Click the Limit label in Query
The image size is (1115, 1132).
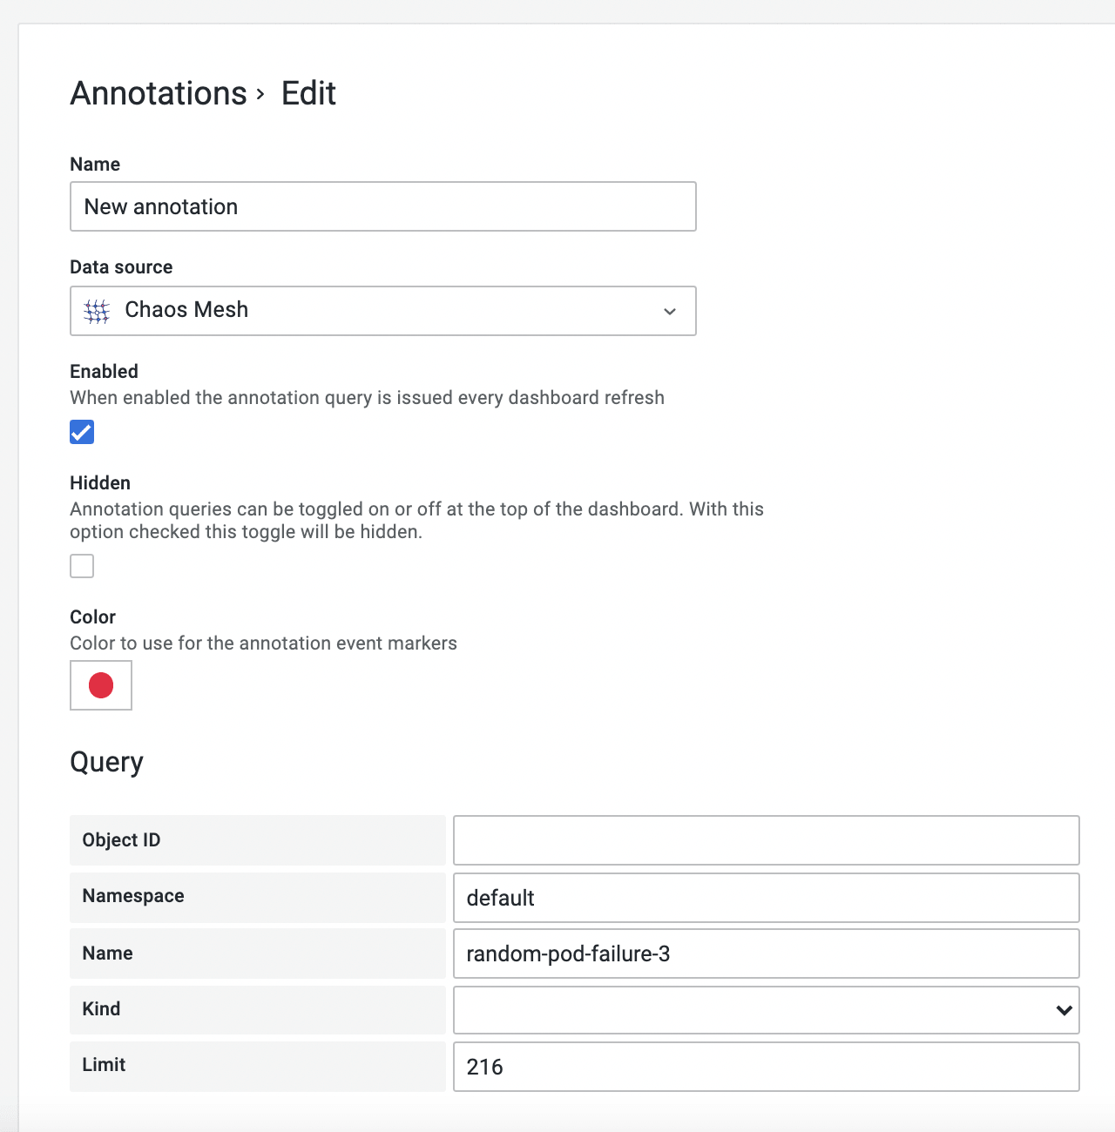coord(104,1065)
